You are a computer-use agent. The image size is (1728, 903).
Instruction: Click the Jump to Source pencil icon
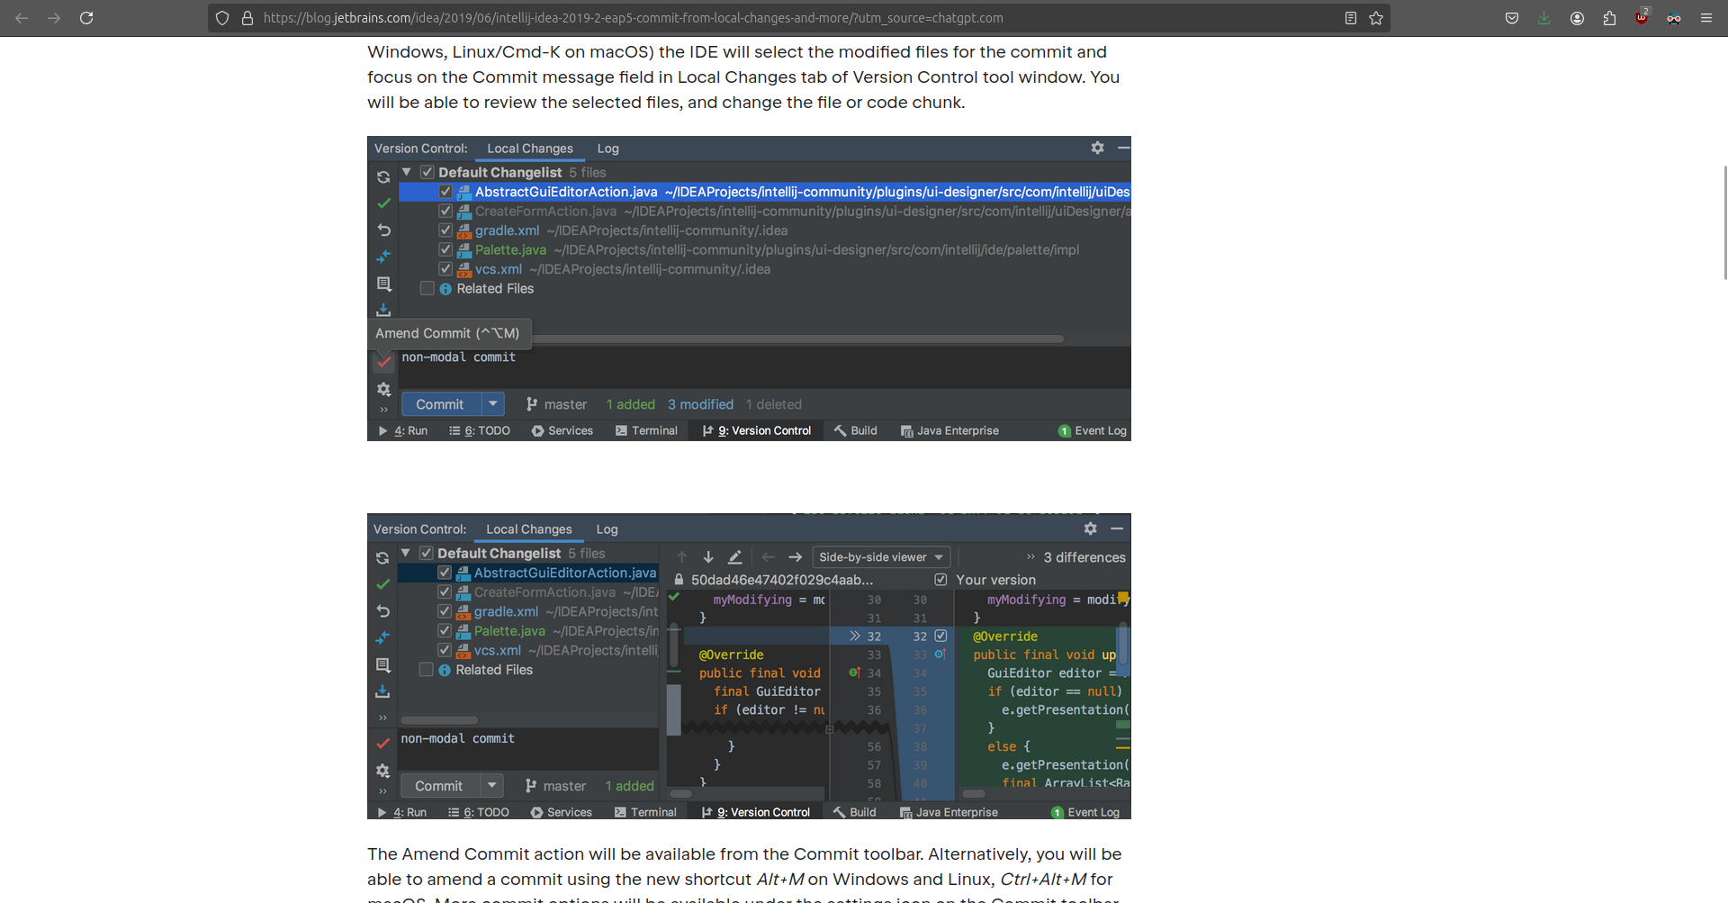[734, 557]
